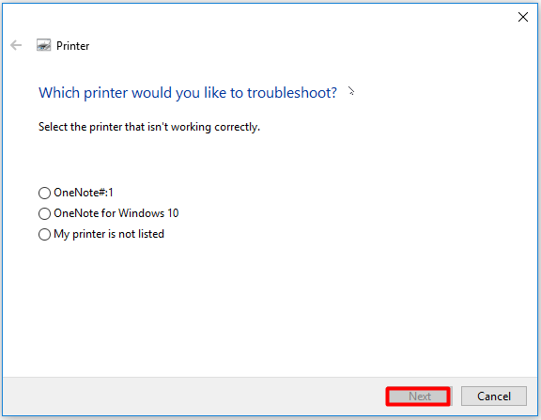This screenshot has width=541, height=420.
Task: Click the Printer title text
Action: pyautogui.click(x=73, y=46)
